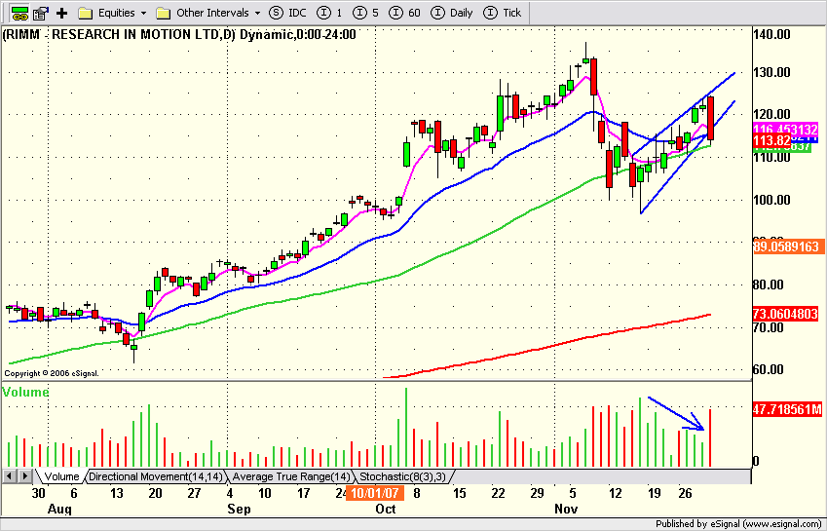
Task: Click the orange 10/01/07 date marker
Action: pyautogui.click(x=374, y=494)
